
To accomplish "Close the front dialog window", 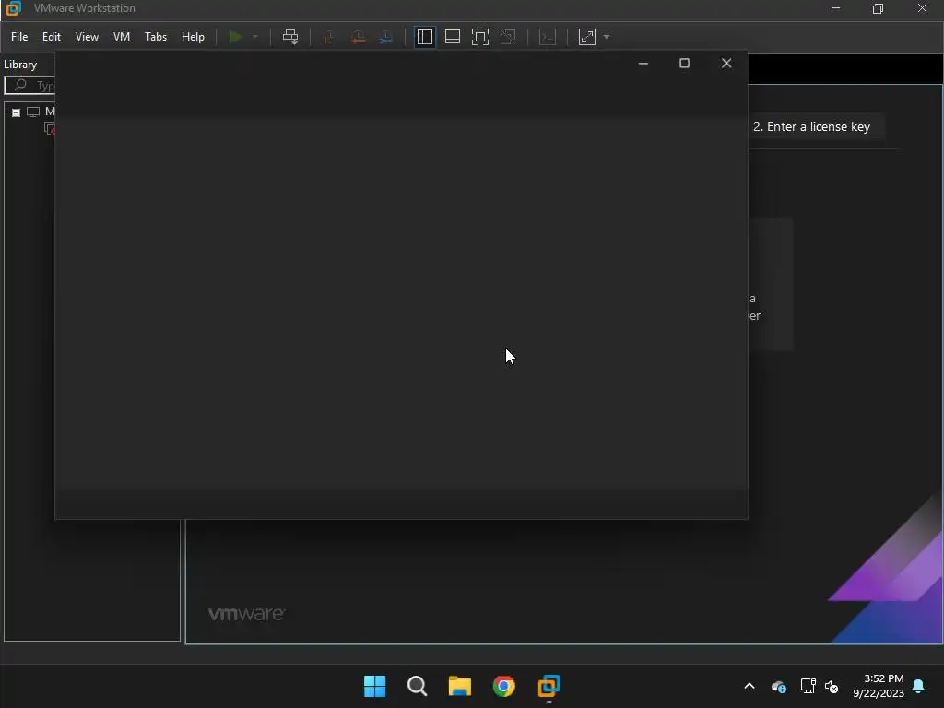I will pos(726,64).
